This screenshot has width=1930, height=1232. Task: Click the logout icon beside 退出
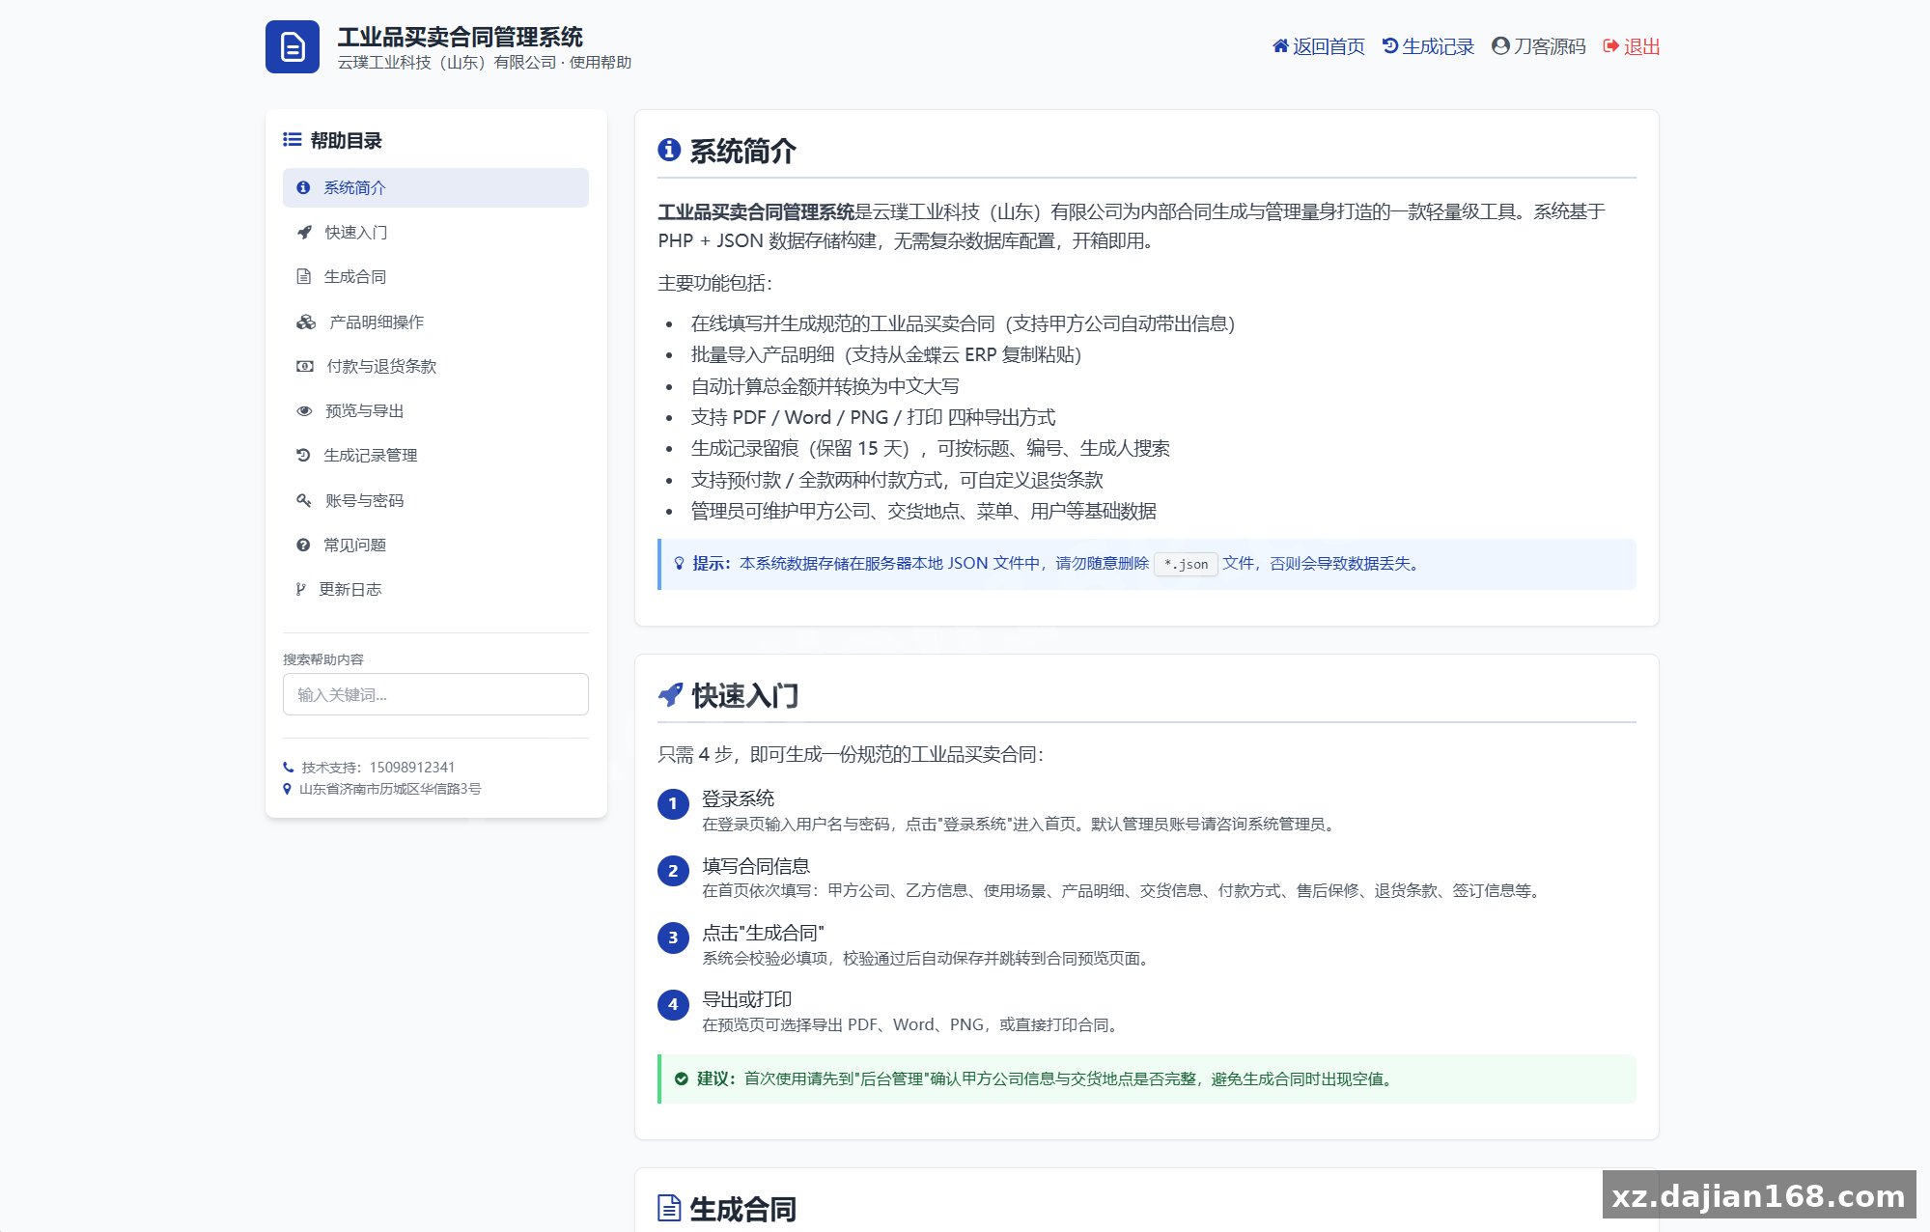pyautogui.click(x=1610, y=46)
